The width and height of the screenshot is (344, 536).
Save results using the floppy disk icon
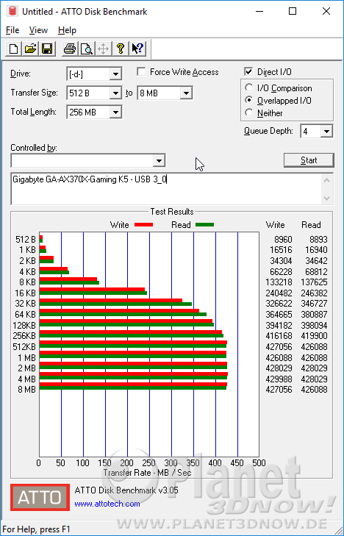pyautogui.click(x=47, y=49)
